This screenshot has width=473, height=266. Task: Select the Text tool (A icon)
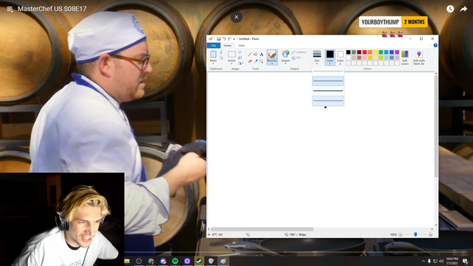(x=262, y=55)
